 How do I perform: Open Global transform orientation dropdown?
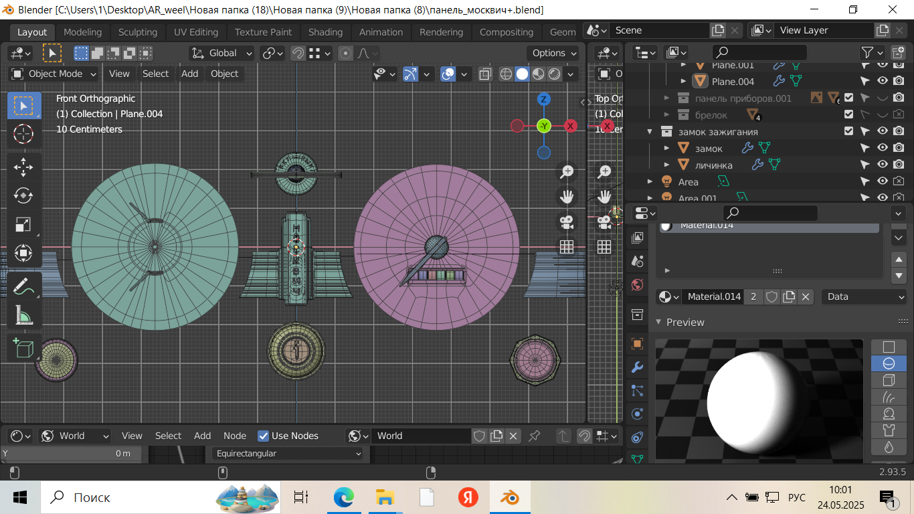coord(222,53)
